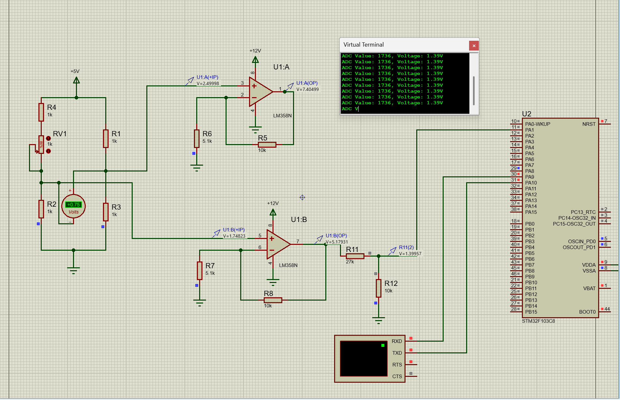Image resolution: width=620 pixels, height=400 pixels.
Task: Click the U1:A(OP) voltage probe
Action: coord(289,87)
